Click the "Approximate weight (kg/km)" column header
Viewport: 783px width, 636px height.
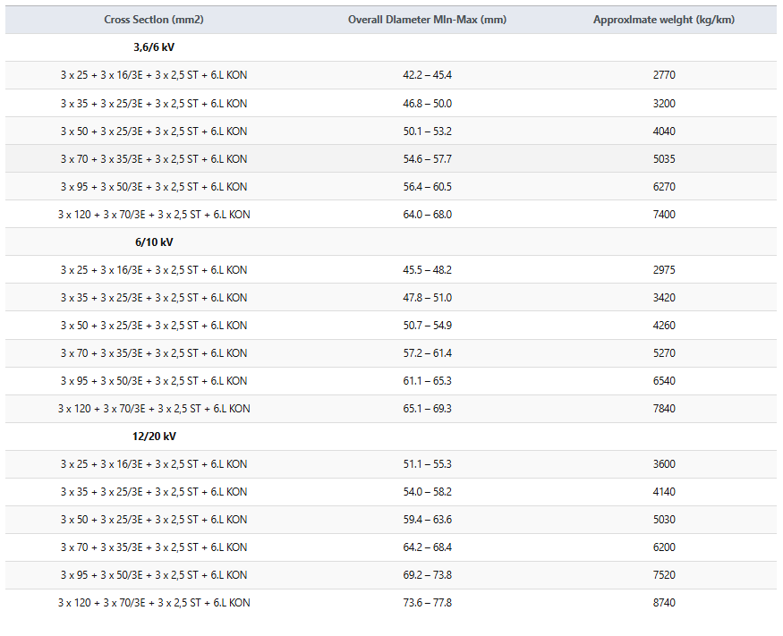pyautogui.click(x=664, y=20)
